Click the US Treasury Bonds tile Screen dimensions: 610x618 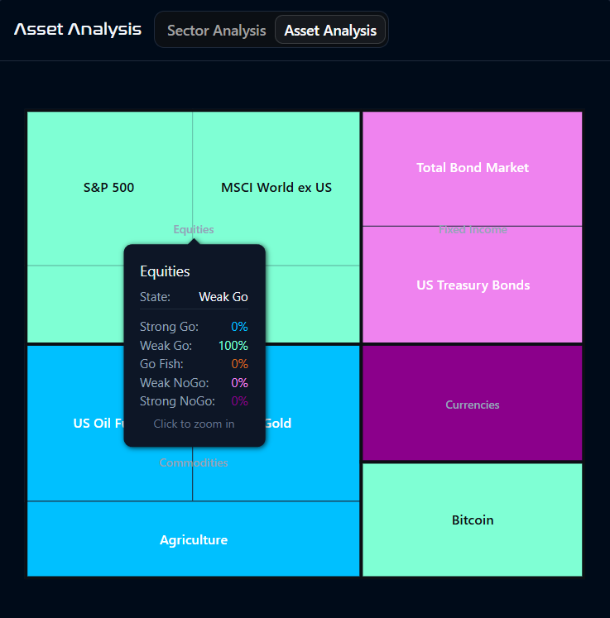[x=473, y=285]
